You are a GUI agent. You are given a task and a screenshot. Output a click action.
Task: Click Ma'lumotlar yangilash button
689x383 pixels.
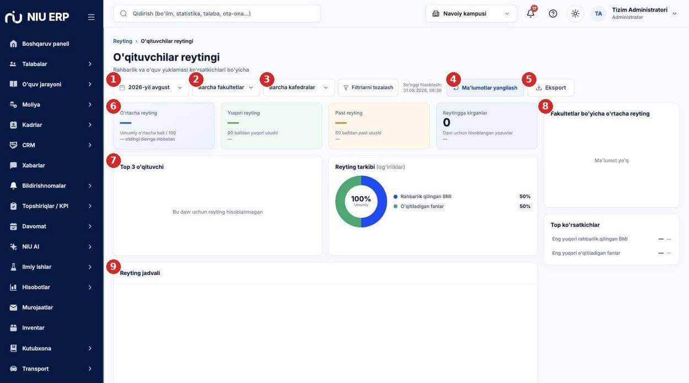485,88
